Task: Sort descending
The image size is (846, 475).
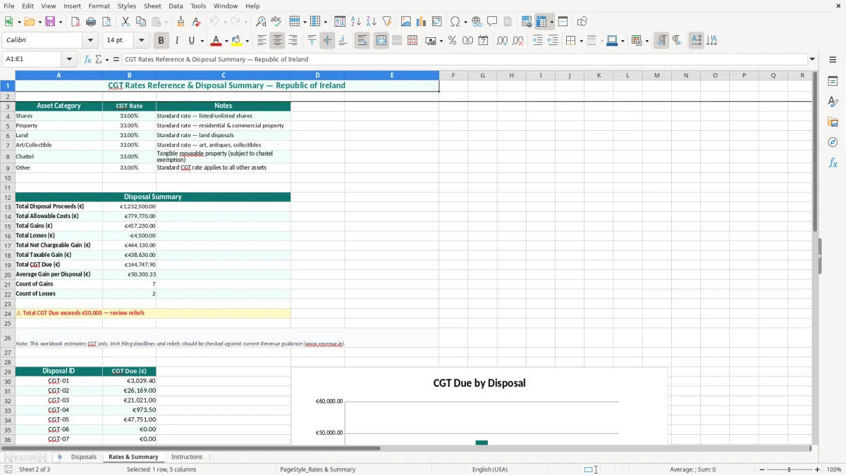Action: click(372, 22)
